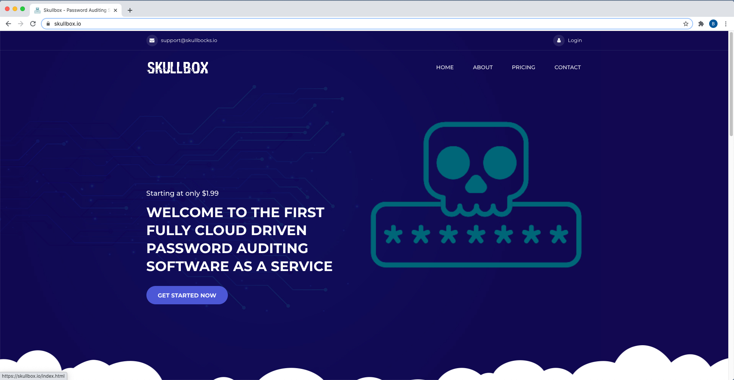Switch to the PRICING menu item
The height and width of the screenshot is (380, 734).
click(x=523, y=67)
